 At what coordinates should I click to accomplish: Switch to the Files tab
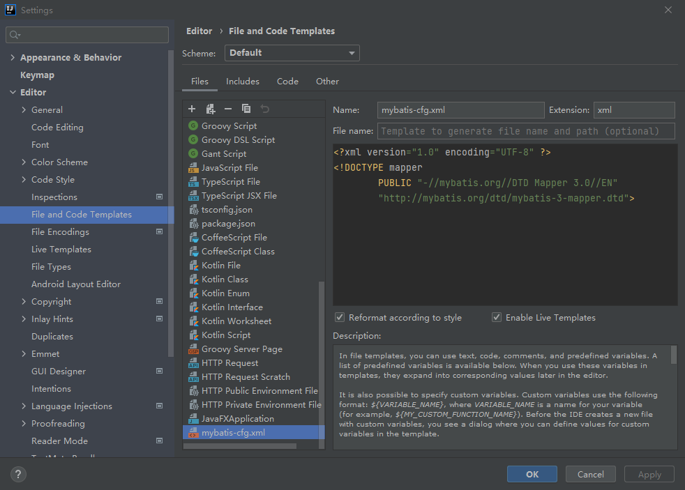[200, 82]
